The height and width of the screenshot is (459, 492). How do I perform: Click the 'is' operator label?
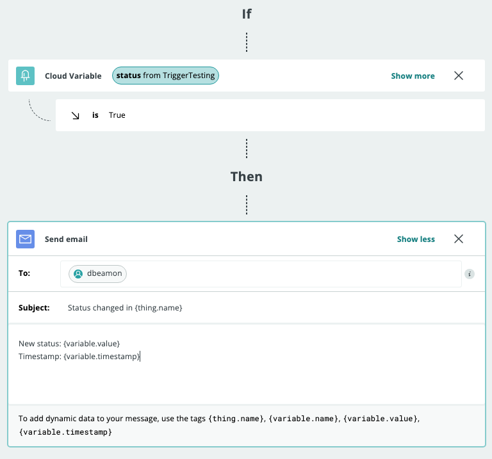pyautogui.click(x=95, y=115)
